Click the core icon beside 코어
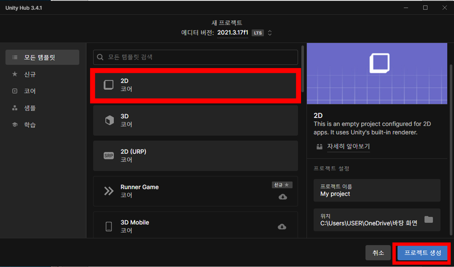454x267 pixels. pos(15,91)
